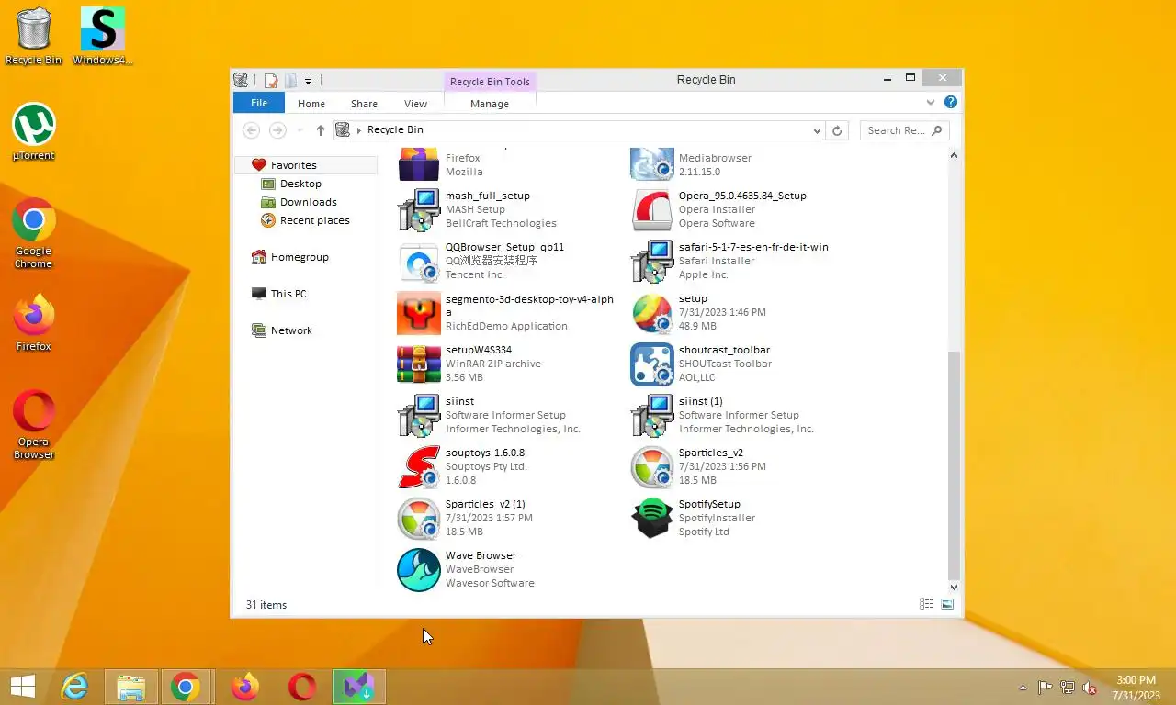Open Customize Quick Access Toolbar dropdown
Viewport: 1176px width, 705px height.
tap(308, 81)
